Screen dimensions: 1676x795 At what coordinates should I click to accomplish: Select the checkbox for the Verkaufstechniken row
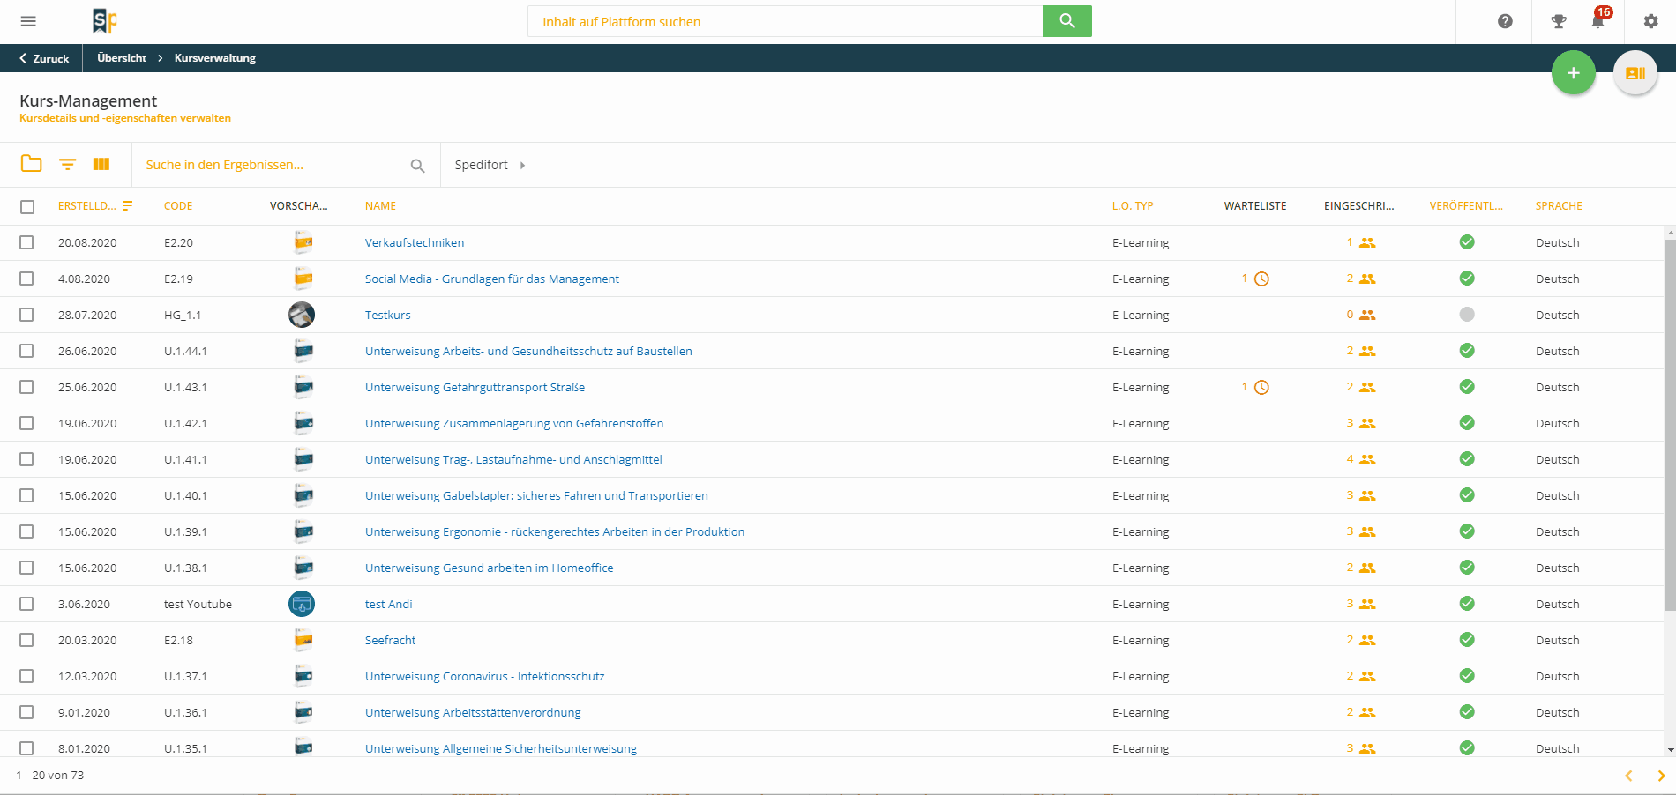26,242
